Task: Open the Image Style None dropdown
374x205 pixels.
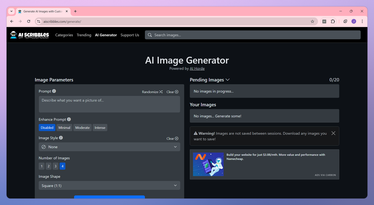Action: [109, 147]
